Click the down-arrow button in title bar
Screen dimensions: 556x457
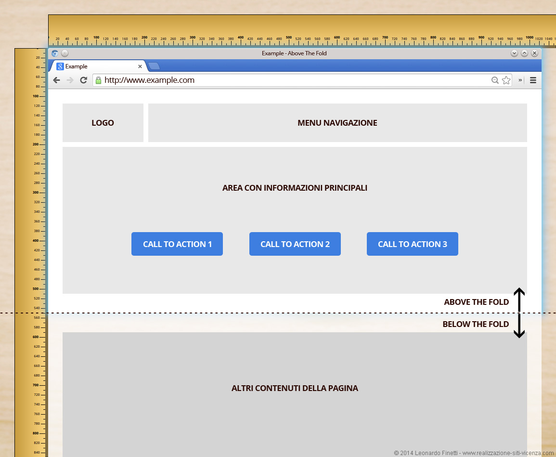click(514, 53)
